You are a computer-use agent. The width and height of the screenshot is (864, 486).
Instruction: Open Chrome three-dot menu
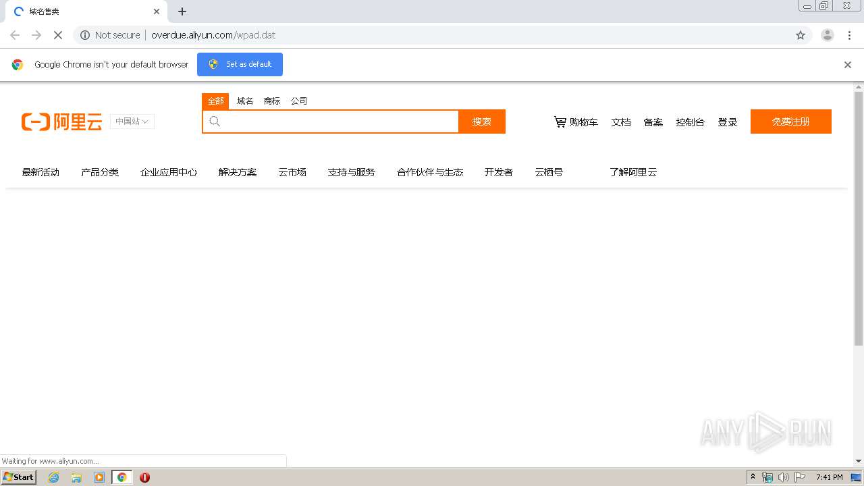point(849,35)
